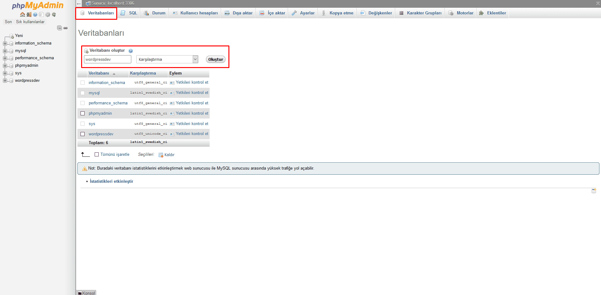Open the Karşılaştırma collation dropdown

pos(167,59)
